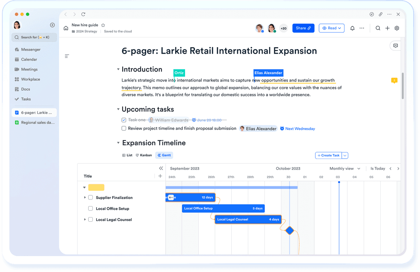The image size is (420, 272).
Task: Click the Search for field
Action: coord(34,37)
